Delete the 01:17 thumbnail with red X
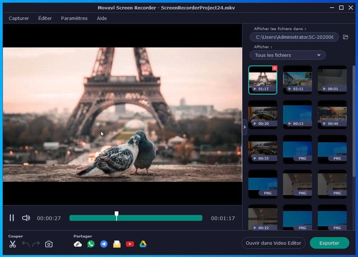The width and height of the screenshot is (358, 257). pos(275,68)
